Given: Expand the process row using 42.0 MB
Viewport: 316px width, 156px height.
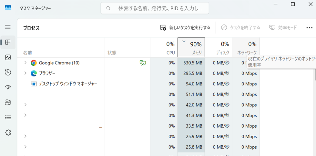Looking at the screenshot, I should [25, 105].
